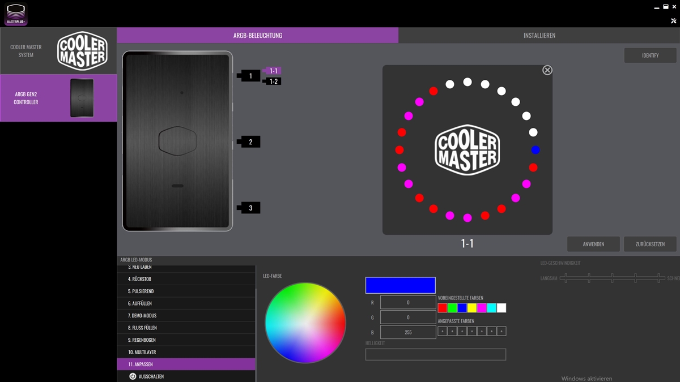Viewport: 680px width, 382px height.
Task: Pick a hue on the LED-Farbe color wheel
Action: pos(305,323)
